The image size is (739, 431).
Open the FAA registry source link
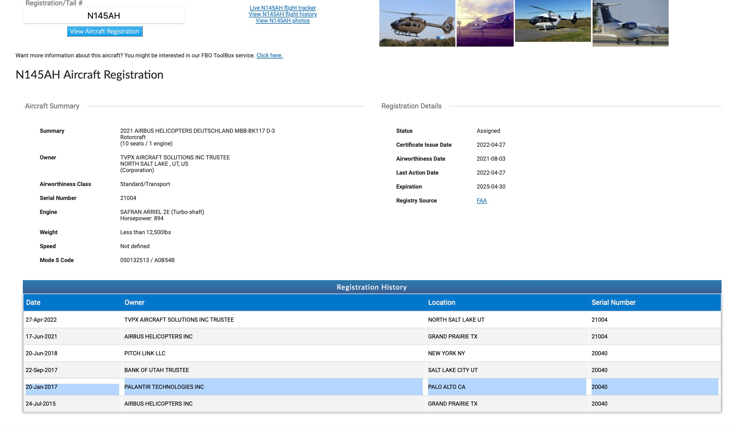pos(481,201)
